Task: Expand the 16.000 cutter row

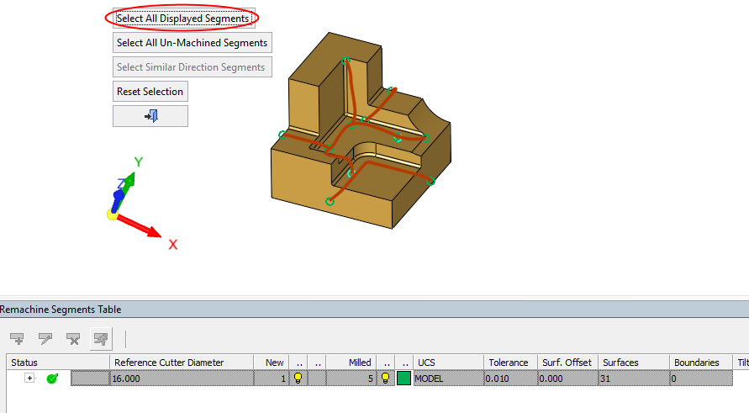Action: pos(30,379)
